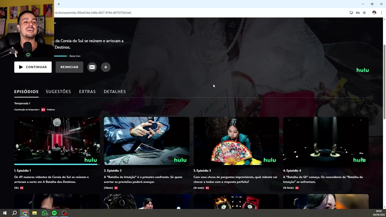Click the browser address bar URL
Image resolution: width=386 pixels, height=217 pixels.
click(x=93, y=13)
